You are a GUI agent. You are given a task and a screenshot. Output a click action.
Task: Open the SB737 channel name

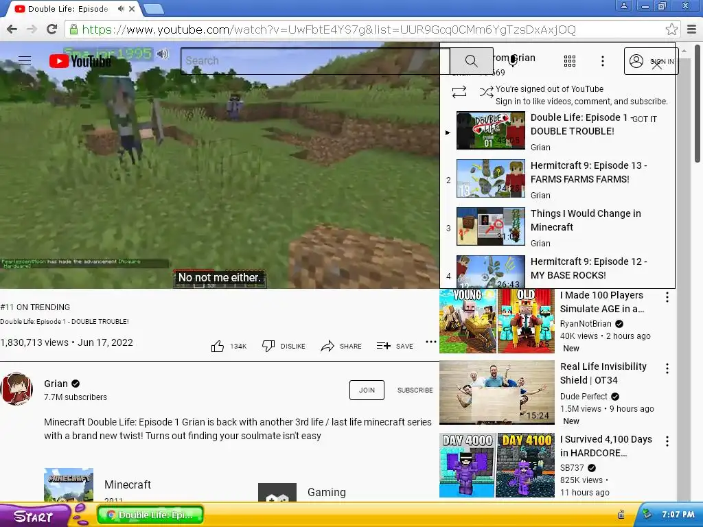coord(572,467)
